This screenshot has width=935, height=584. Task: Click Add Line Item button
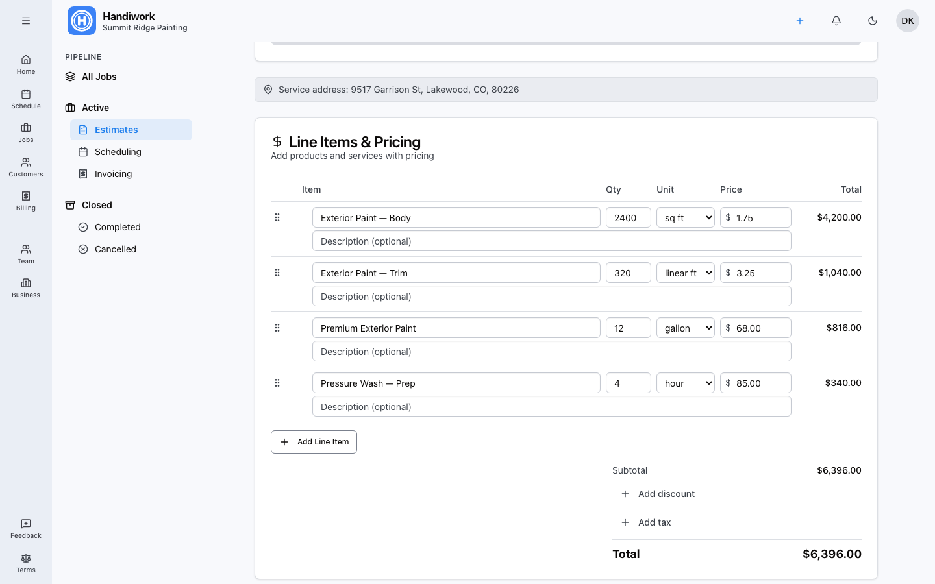tap(314, 442)
